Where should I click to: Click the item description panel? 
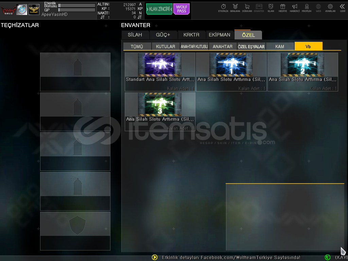tap(285, 217)
